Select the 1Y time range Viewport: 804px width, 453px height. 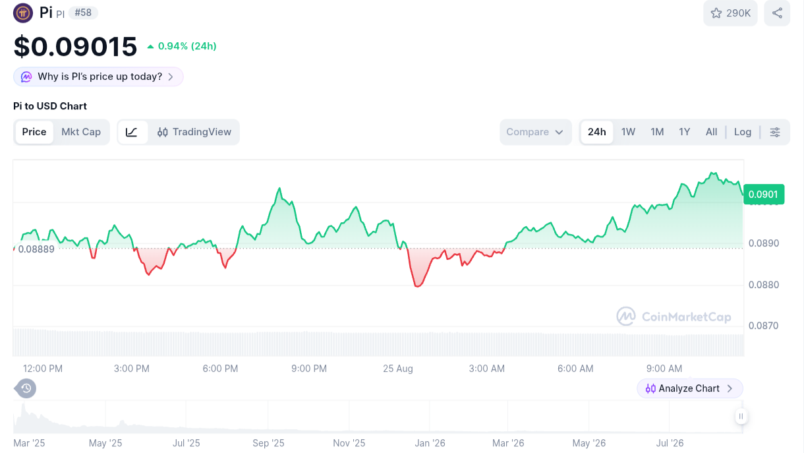click(685, 132)
